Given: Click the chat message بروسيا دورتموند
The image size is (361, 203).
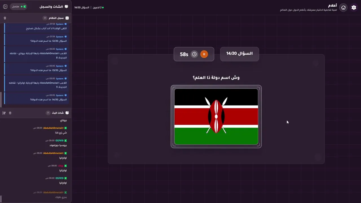Looking at the screenshot, I should click(58, 145).
